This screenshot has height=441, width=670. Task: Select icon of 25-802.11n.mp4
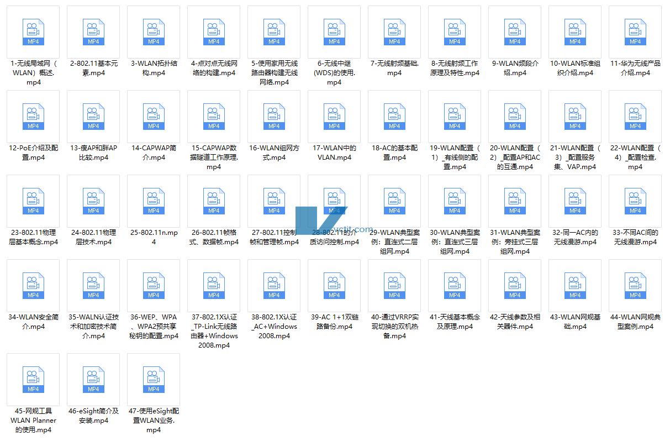154,201
